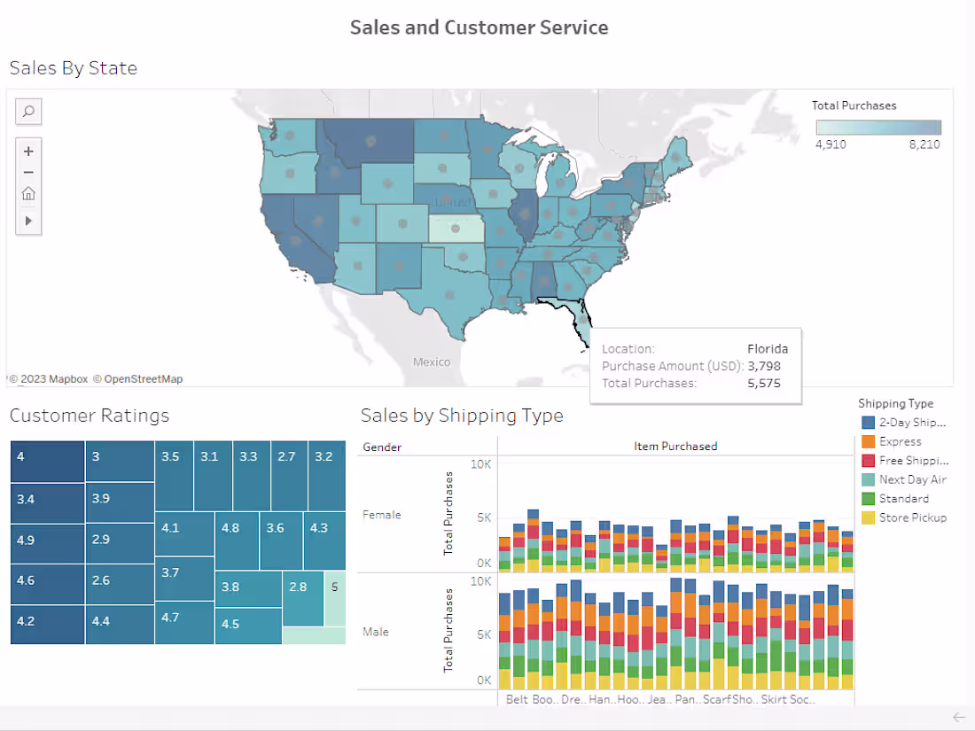The height and width of the screenshot is (731, 975).
Task: Open additional map controls via arrow icon
Action: [27, 222]
